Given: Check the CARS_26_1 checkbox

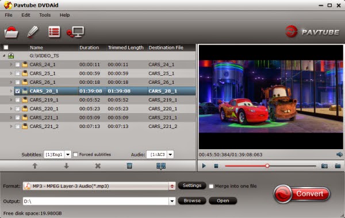Looking at the screenshot, I should click(17, 82).
